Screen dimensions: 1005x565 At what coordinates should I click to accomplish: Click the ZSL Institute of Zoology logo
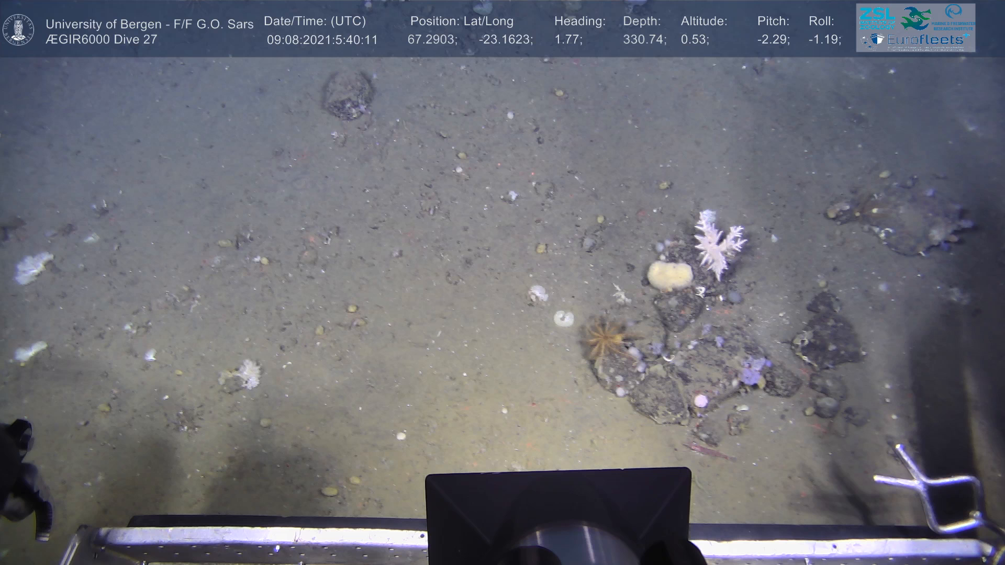(877, 17)
